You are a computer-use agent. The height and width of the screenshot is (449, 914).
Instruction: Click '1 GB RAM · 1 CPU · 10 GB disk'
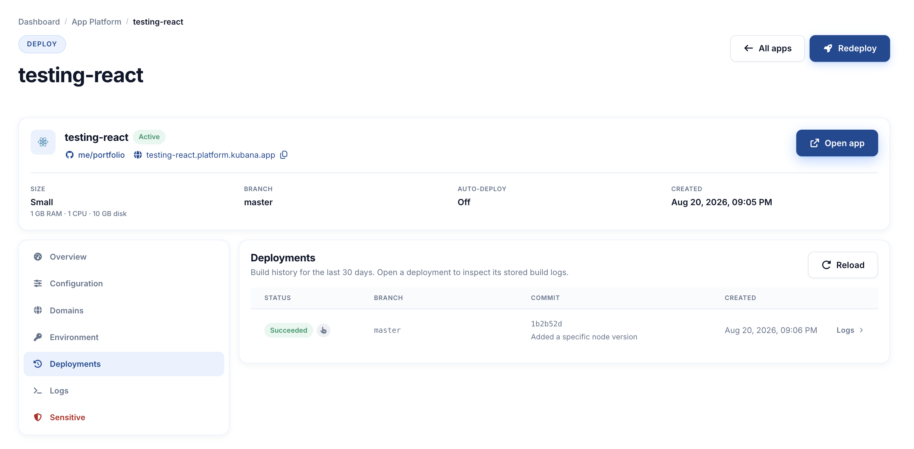pyautogui.click(x=78, y=214)
